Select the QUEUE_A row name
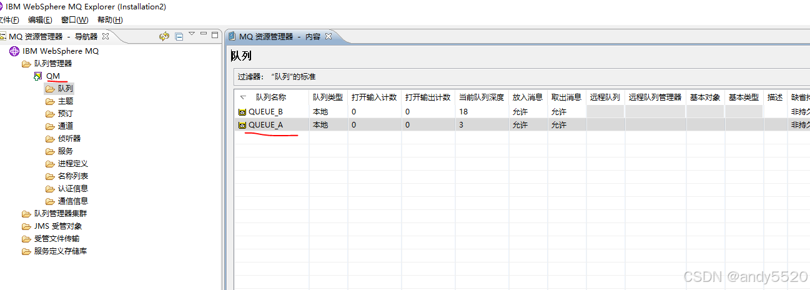 point(265,124)
